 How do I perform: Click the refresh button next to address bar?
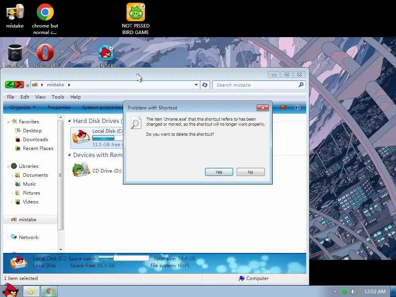click(205, 85)
